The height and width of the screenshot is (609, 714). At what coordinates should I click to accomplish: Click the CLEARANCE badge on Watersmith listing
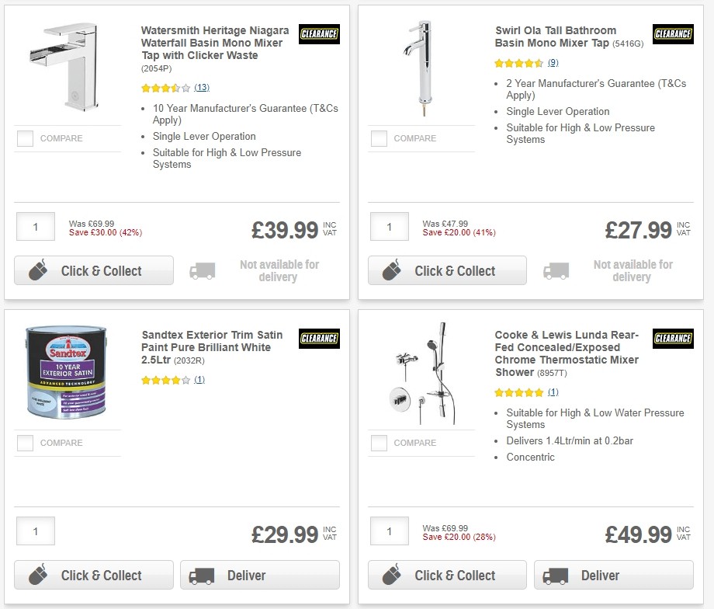pos(319,34)
